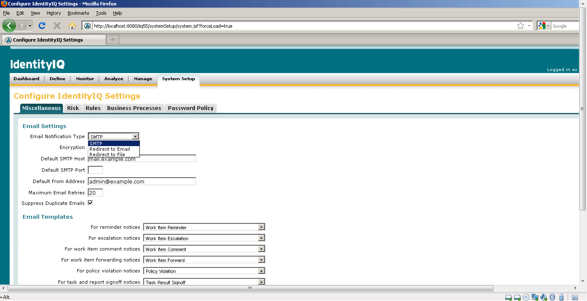Open the Help menu

coord(118,13)
